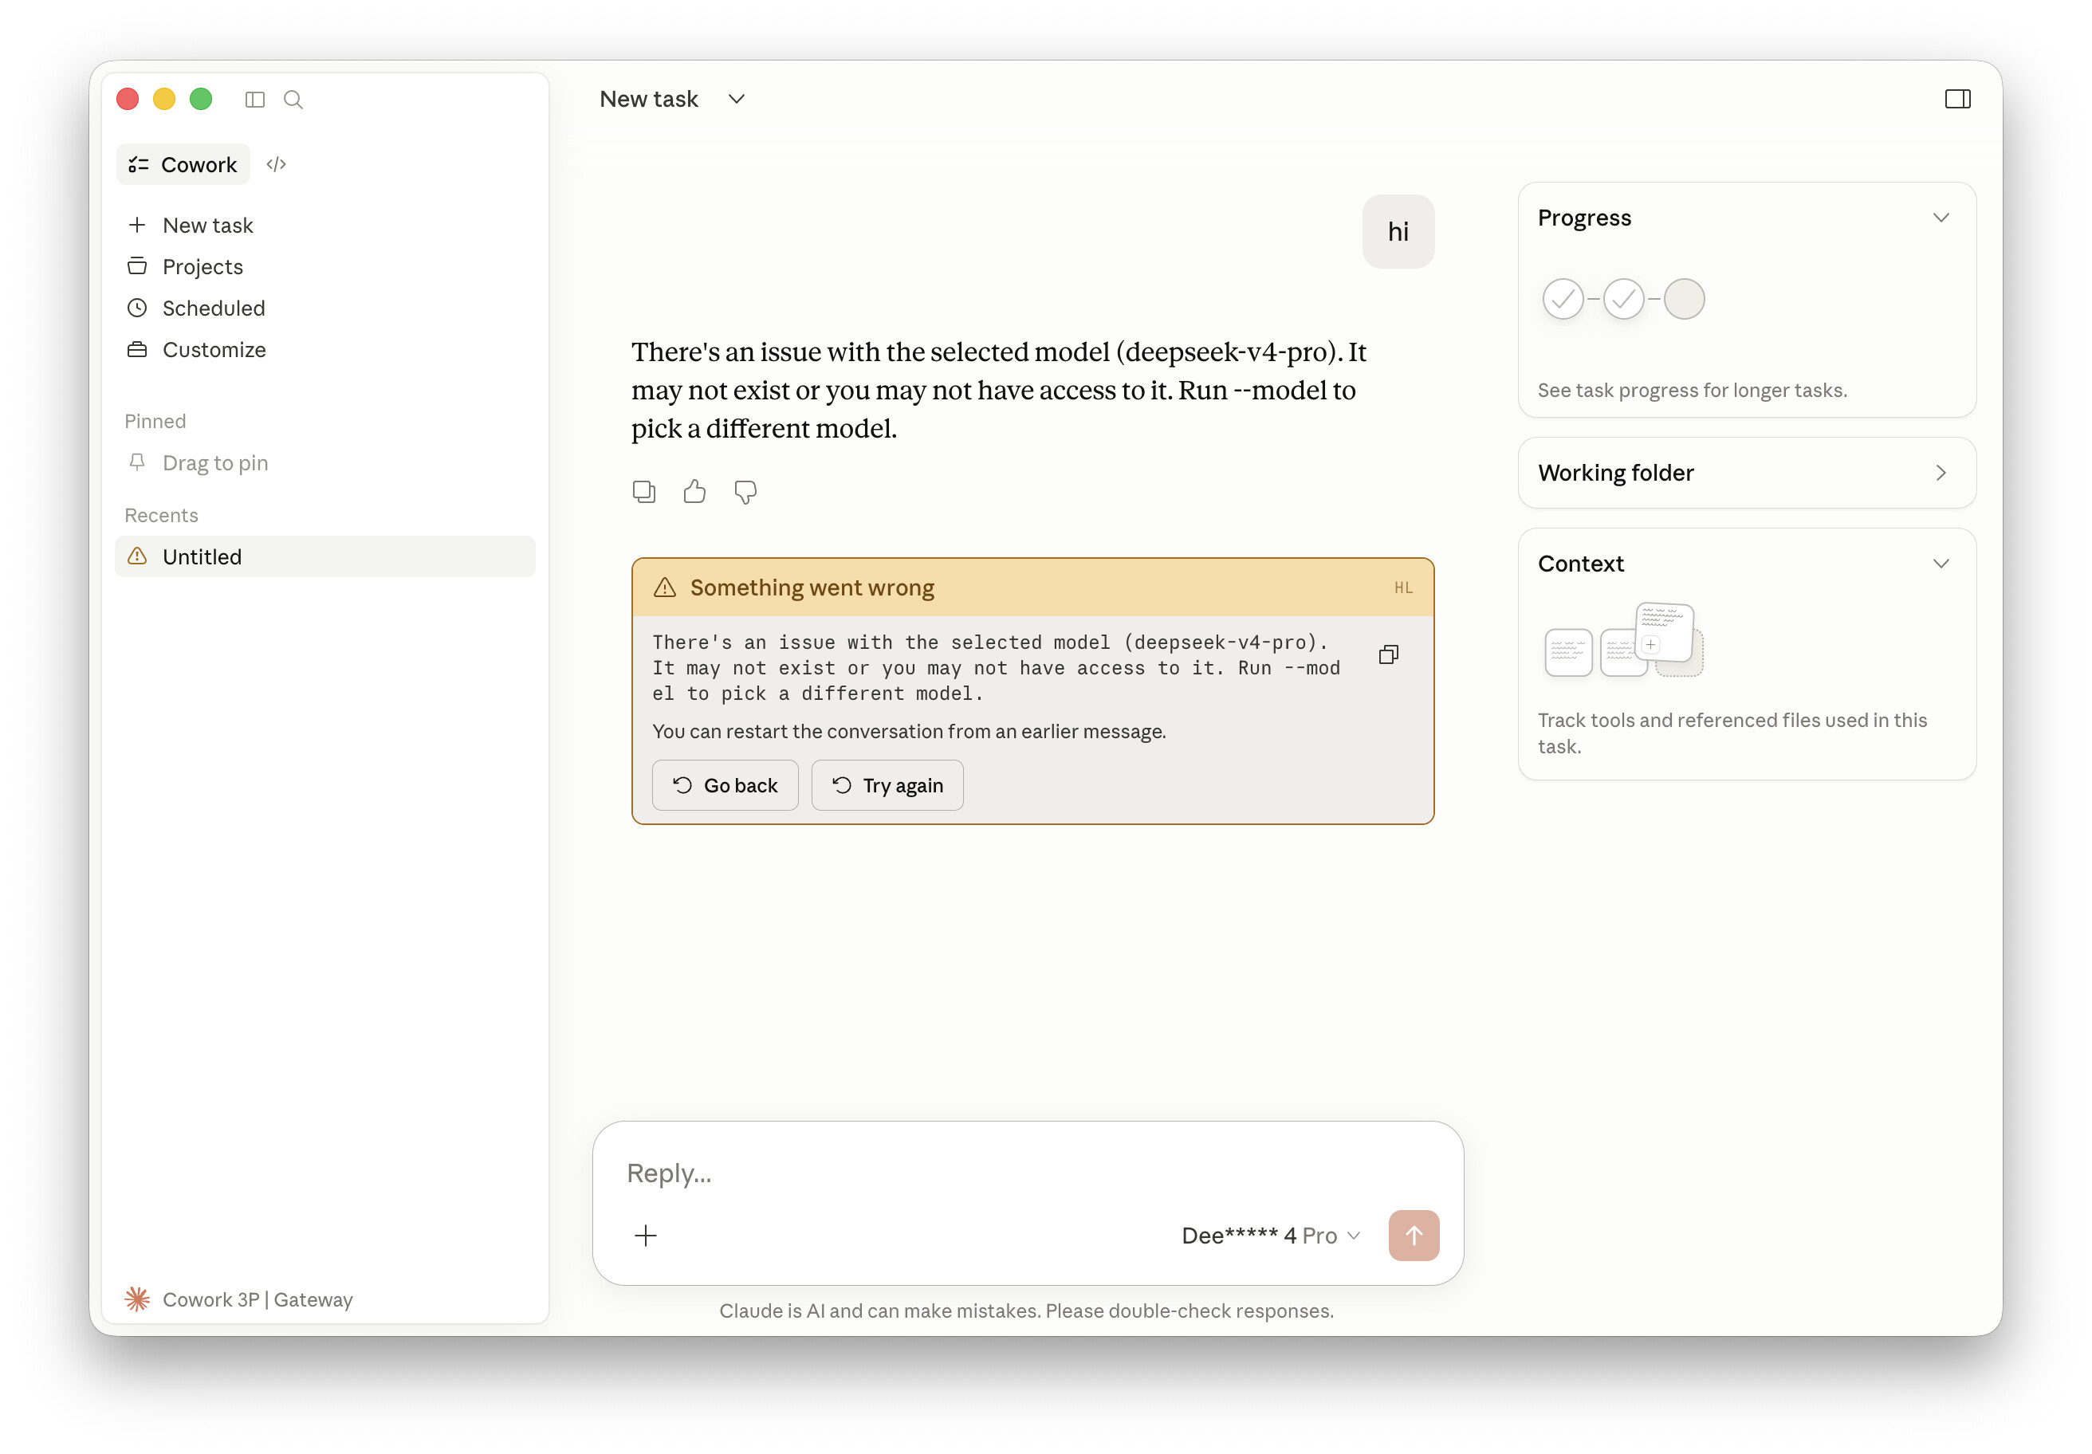Toggle the left sidebar icon
The image size is (2092, 1454).
coord(255,100)
